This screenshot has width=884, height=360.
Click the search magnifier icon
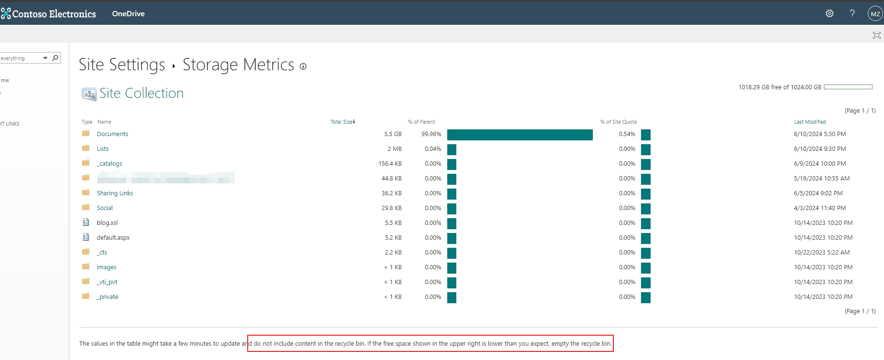pos(55,58)
